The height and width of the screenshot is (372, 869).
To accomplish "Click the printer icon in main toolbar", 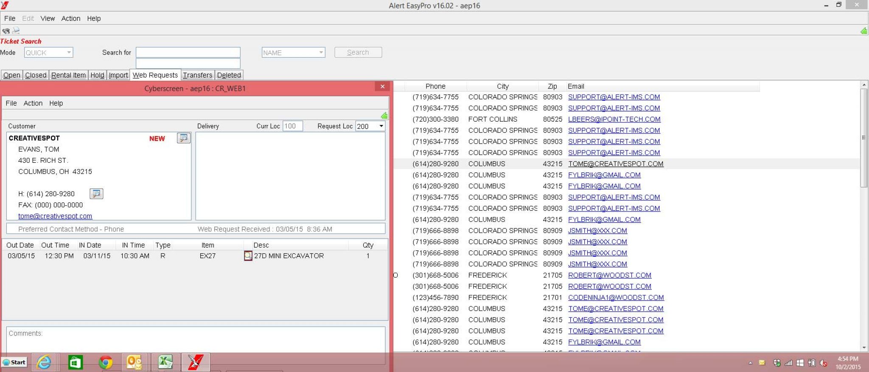I will tap(16, 31).
